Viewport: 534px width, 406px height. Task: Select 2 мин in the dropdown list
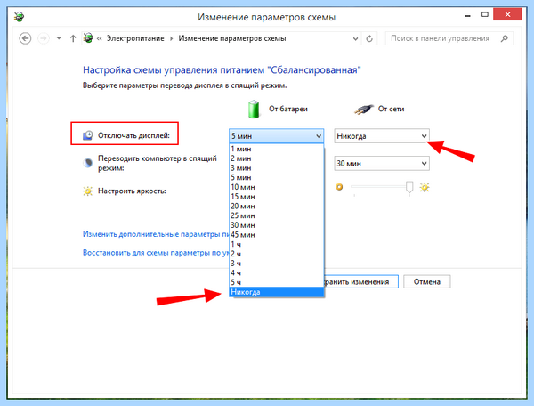(x=276, y=158)
